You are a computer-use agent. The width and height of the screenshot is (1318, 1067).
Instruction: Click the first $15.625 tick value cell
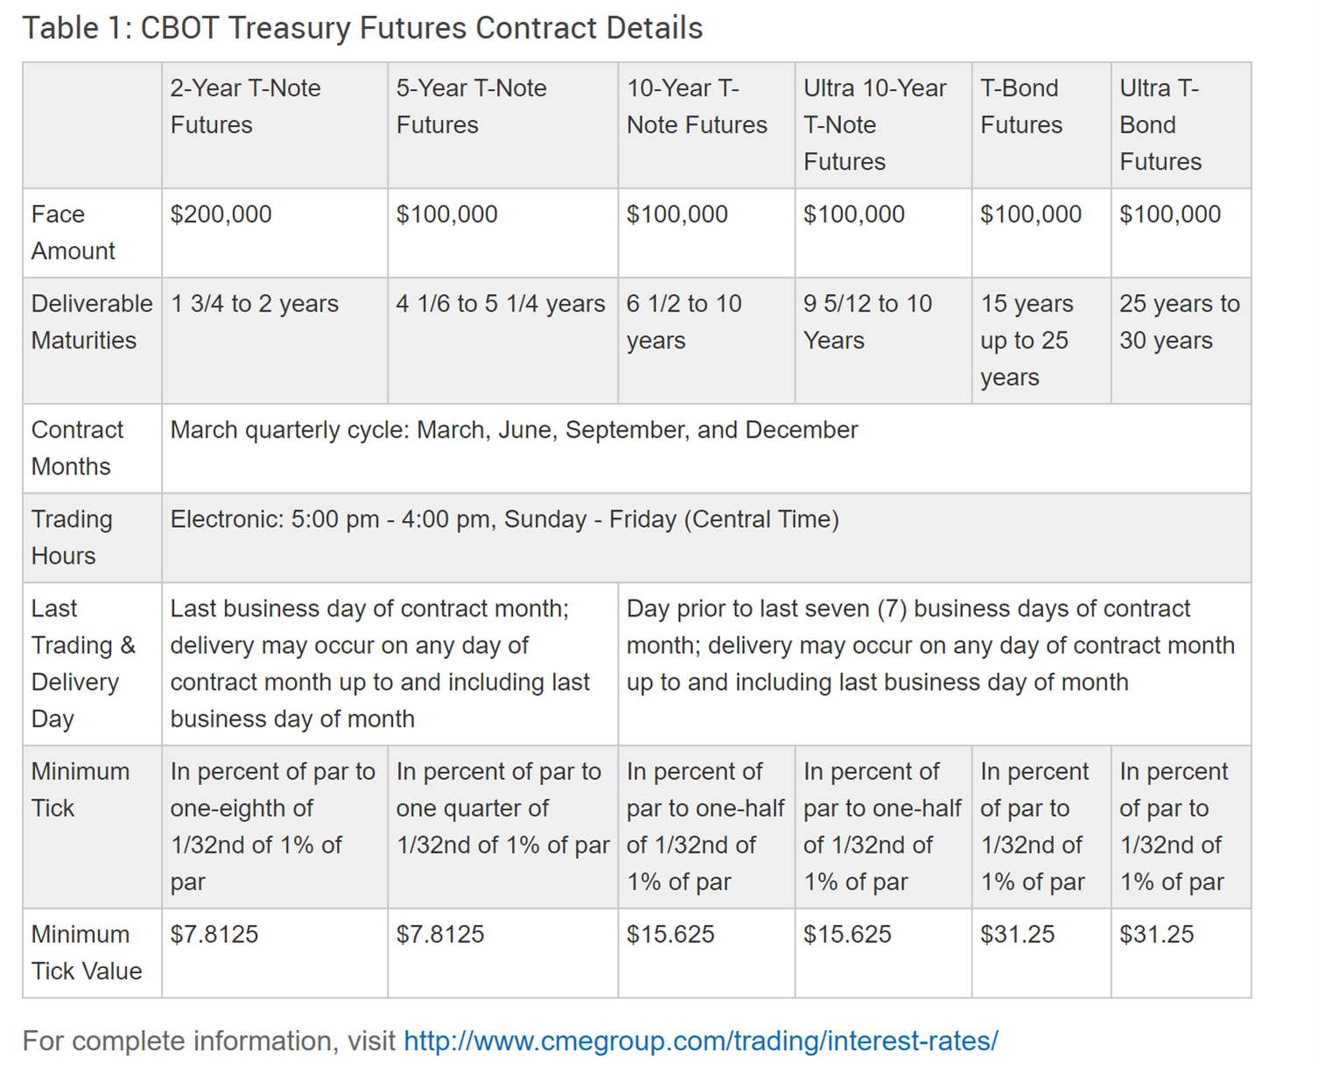click(706, 952)
